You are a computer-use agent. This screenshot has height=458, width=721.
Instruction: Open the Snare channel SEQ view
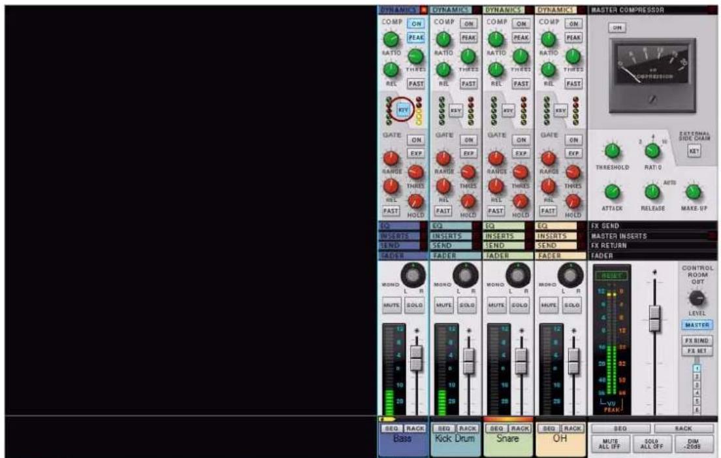pos(496,428)
